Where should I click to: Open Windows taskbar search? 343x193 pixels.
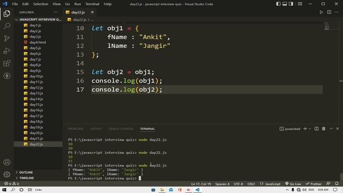pyautogui.click(x=13, y=190)
